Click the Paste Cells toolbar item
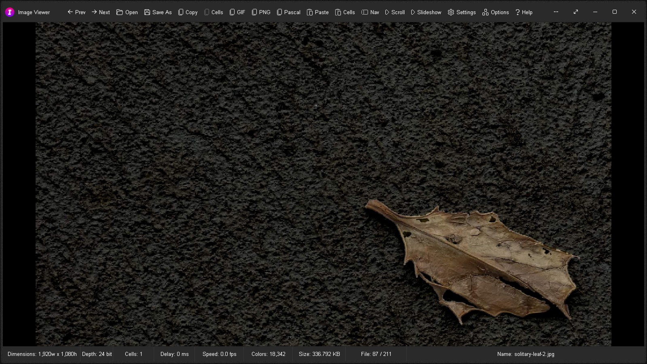 [x=345, y=12]
